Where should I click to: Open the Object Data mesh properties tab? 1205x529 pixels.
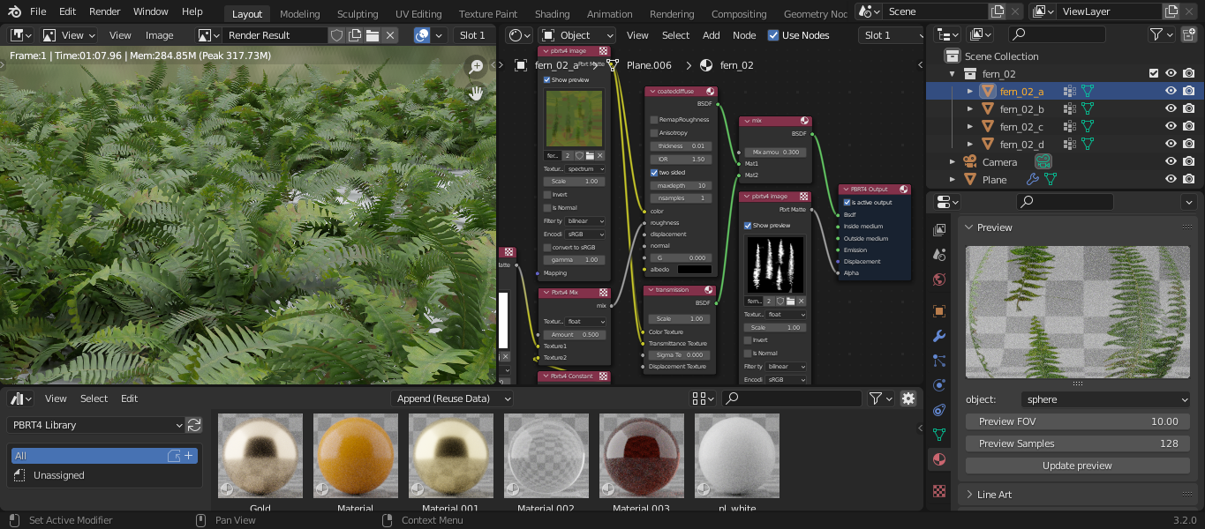939,435
